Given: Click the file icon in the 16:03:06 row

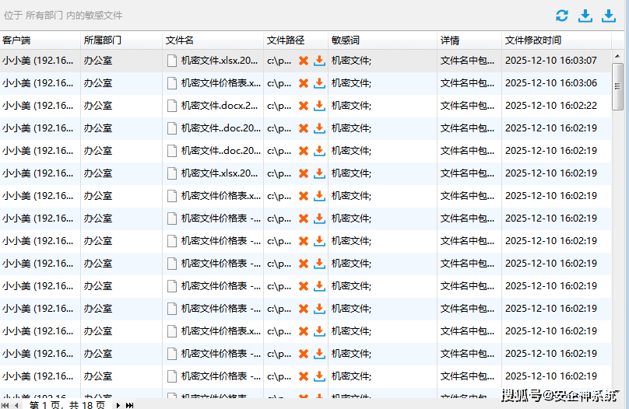Looking at the screenshot, I should 172,83.
